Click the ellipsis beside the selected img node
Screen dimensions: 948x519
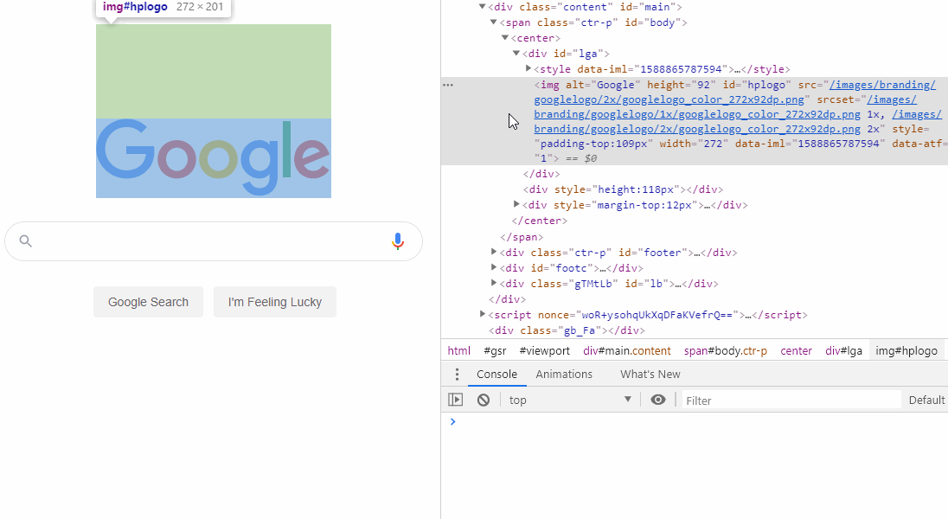pos(448,85)
